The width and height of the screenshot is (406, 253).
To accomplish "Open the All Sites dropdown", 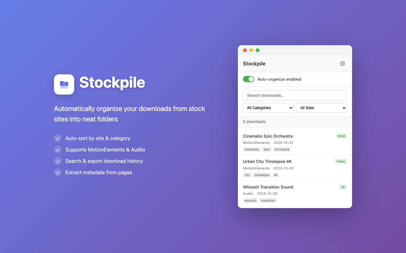I will click(x=321, y=108).
